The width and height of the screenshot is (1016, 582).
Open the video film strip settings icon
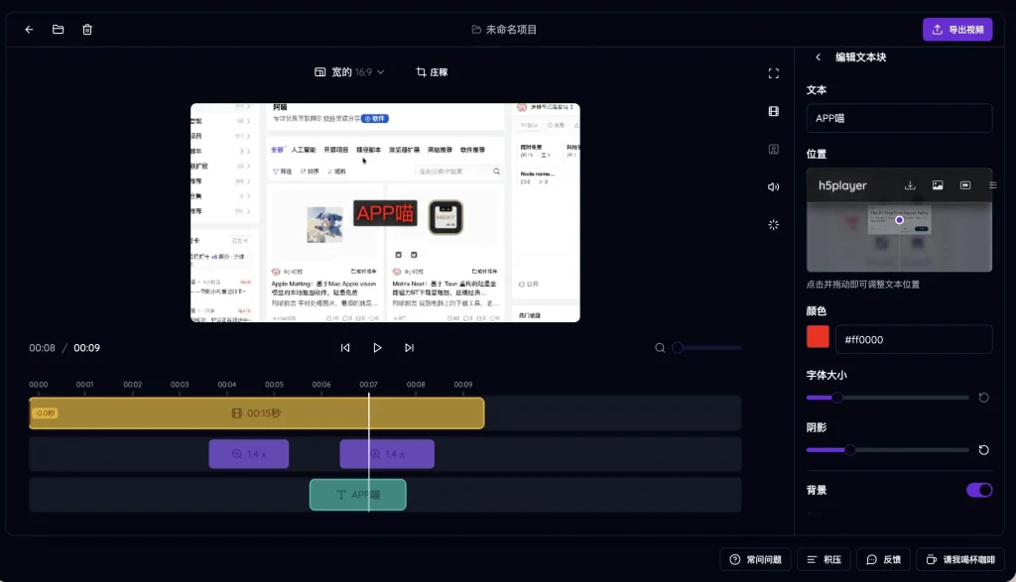pos(773,111)
